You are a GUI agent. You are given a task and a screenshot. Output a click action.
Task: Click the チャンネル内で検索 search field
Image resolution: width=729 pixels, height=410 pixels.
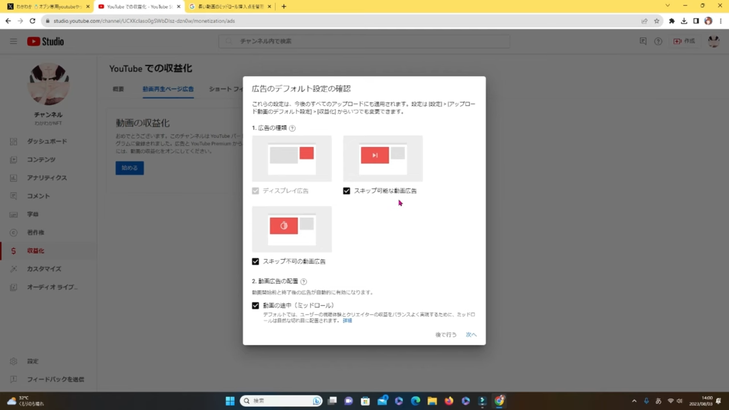(x=364, y=42)
